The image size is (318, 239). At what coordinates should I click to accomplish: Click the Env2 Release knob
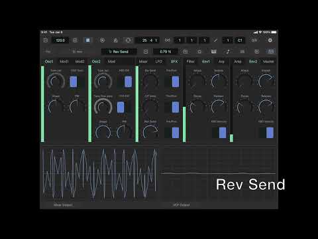(266, 107)
